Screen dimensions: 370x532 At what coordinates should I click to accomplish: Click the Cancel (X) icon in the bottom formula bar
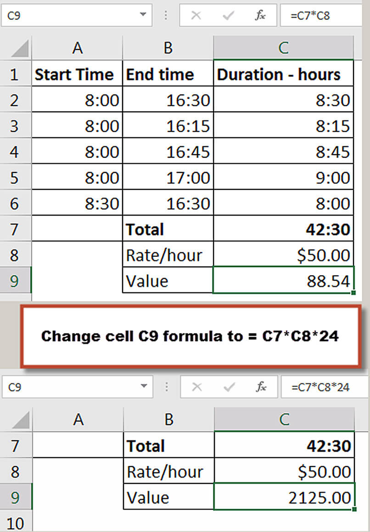pos(197,387)
